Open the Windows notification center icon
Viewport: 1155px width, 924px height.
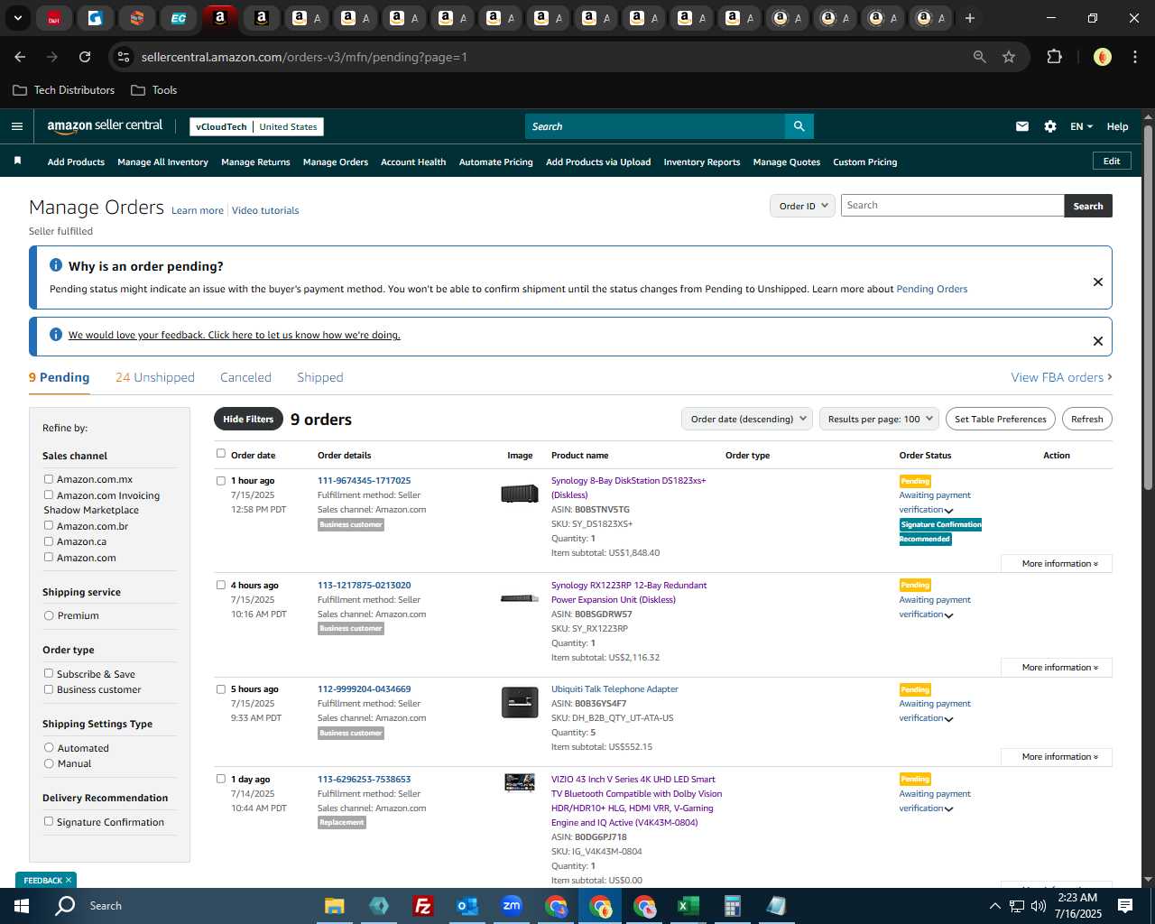click(1125, 906)
